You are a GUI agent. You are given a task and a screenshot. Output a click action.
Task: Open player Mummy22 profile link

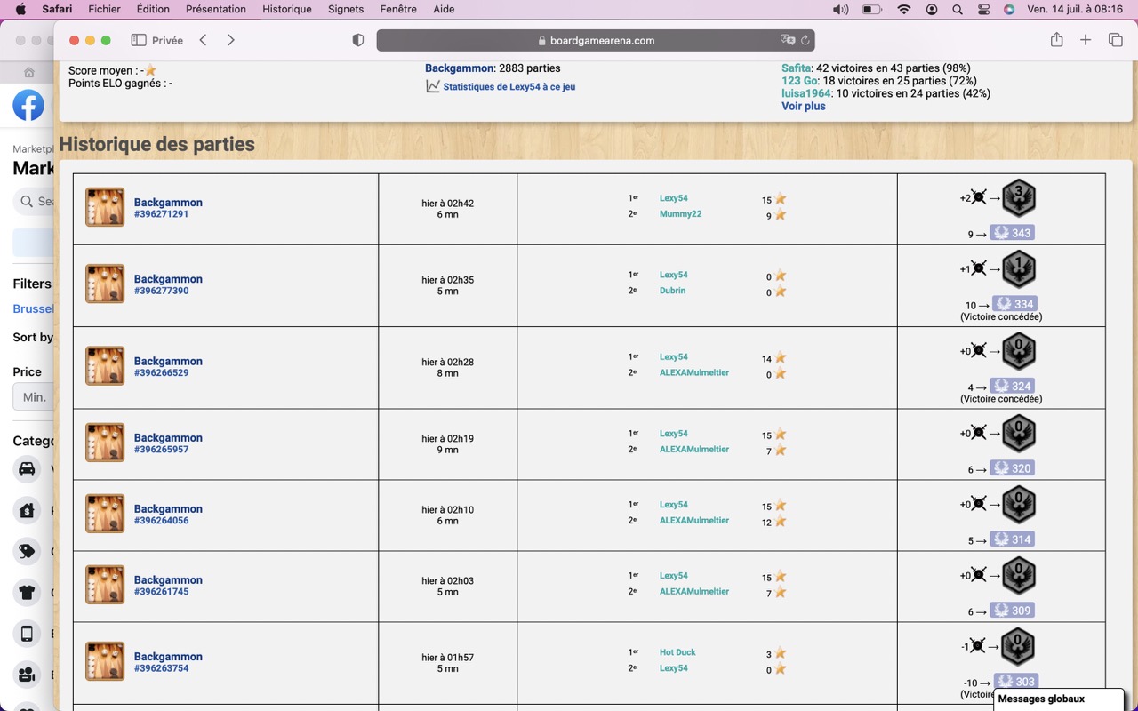(x=680, y=214)
